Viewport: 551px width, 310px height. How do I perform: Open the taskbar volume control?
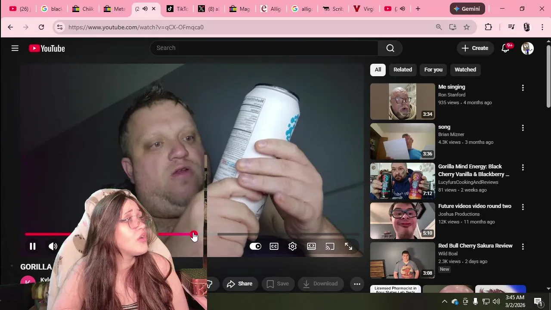496,301
